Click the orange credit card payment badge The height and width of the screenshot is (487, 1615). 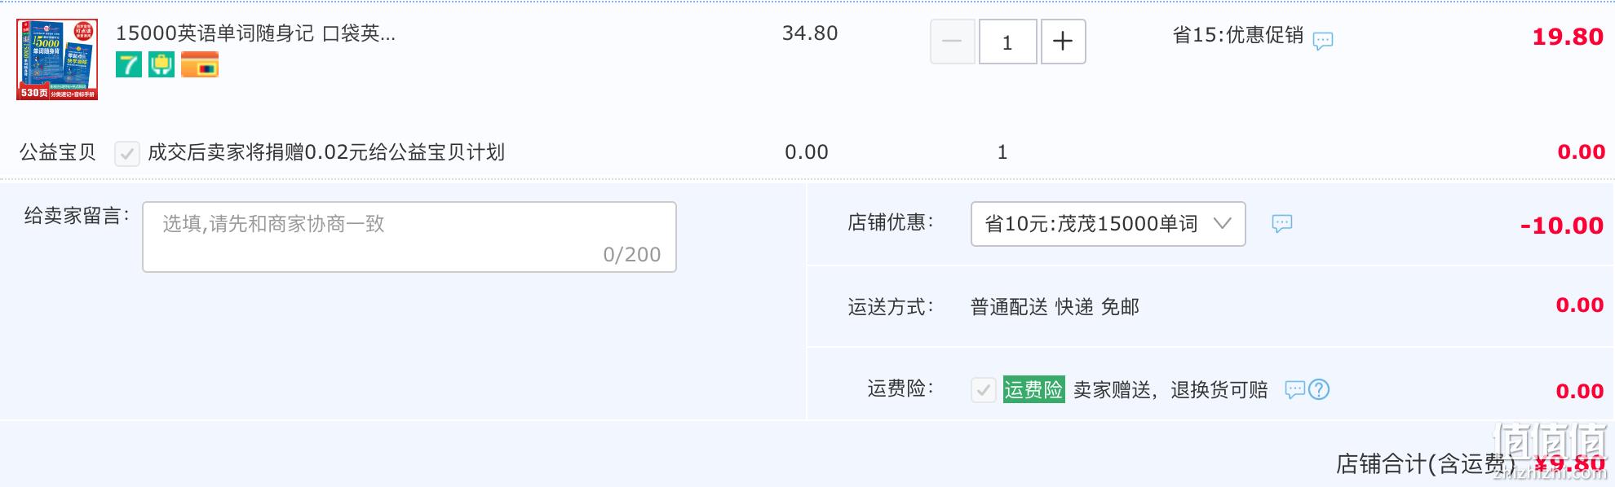point(200,64)
